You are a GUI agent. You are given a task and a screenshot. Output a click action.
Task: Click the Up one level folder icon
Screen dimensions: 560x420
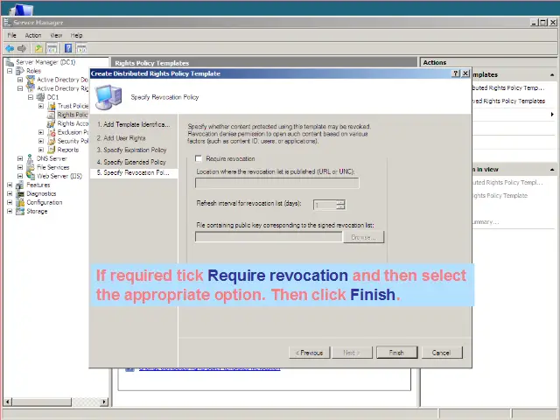(38, 48)
